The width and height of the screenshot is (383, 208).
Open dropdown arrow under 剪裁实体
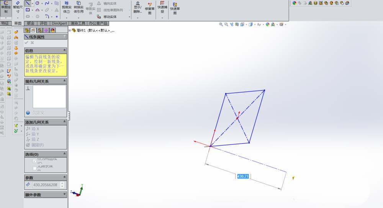[x=66, y=18]
